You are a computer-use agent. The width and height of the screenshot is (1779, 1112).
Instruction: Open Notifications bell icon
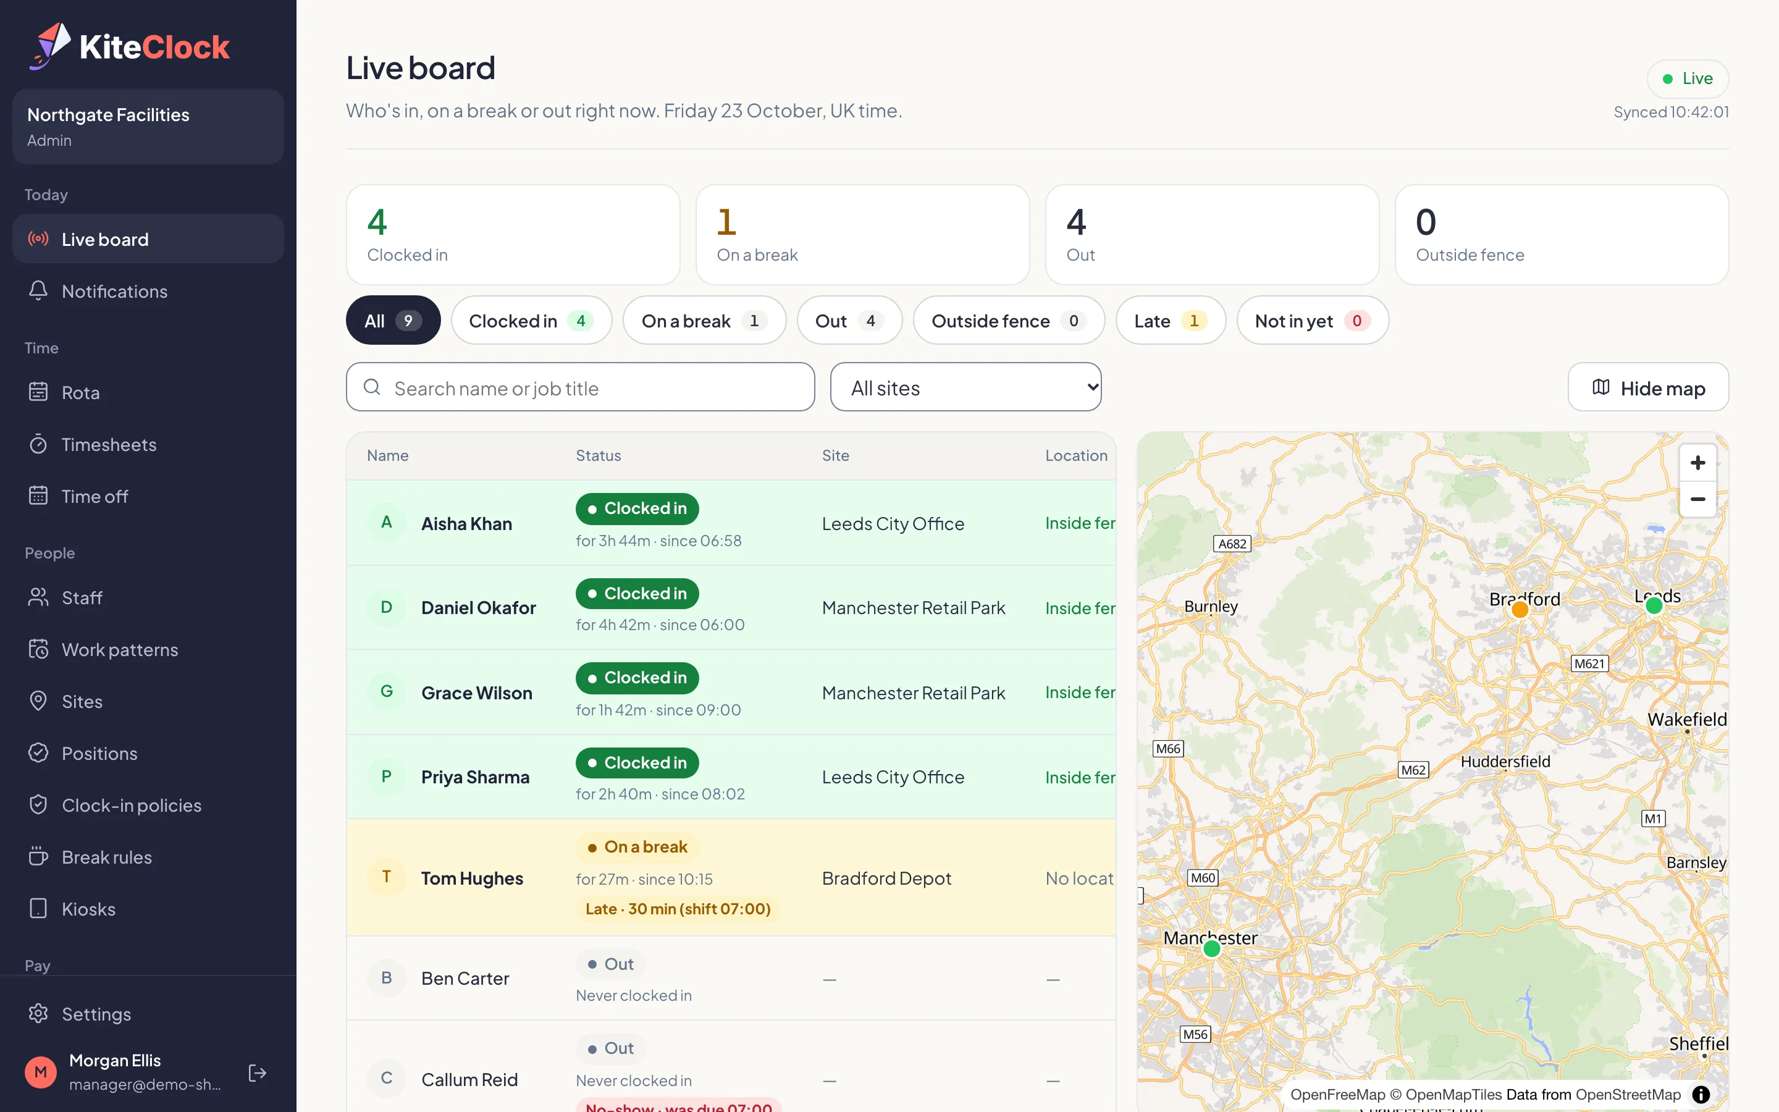click(38, 290)
